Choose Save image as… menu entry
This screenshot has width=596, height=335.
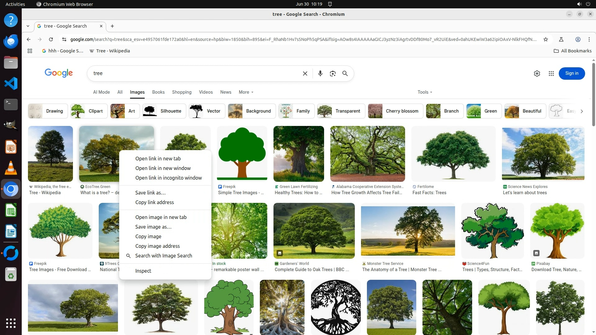click(x=153, y=227)
